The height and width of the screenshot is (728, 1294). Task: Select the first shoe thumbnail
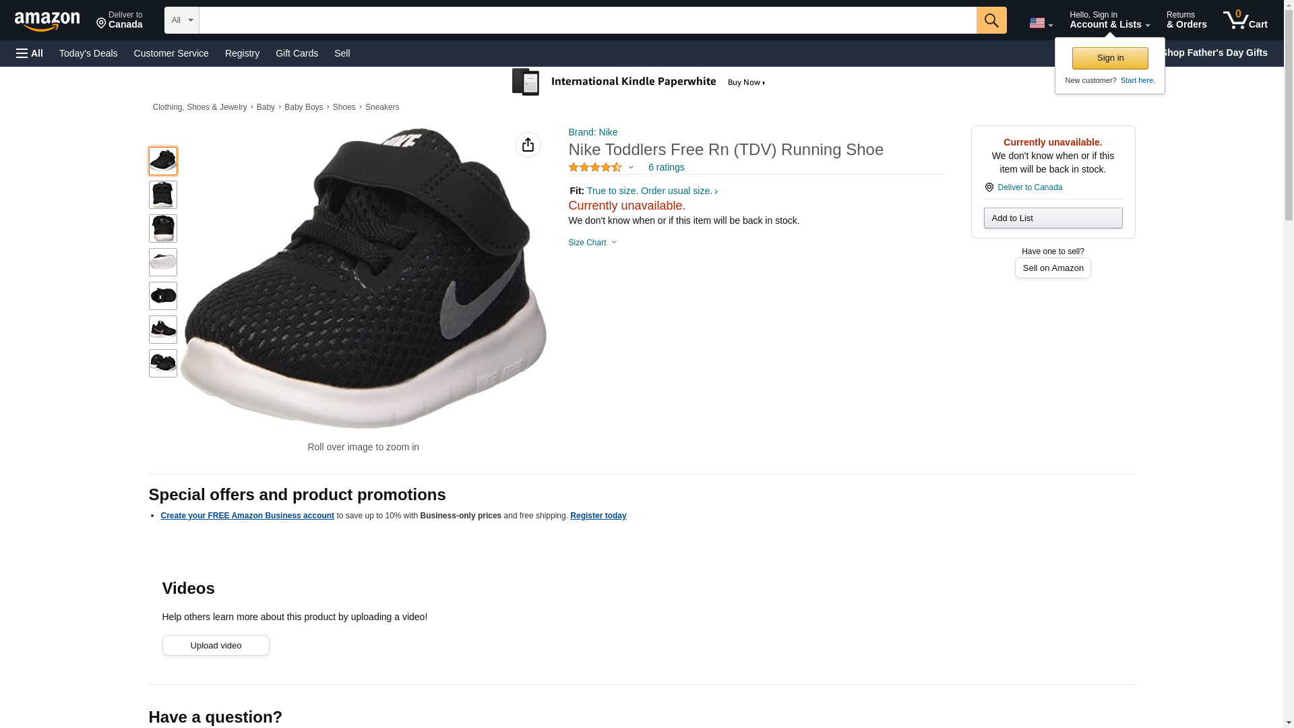(162, 161)
